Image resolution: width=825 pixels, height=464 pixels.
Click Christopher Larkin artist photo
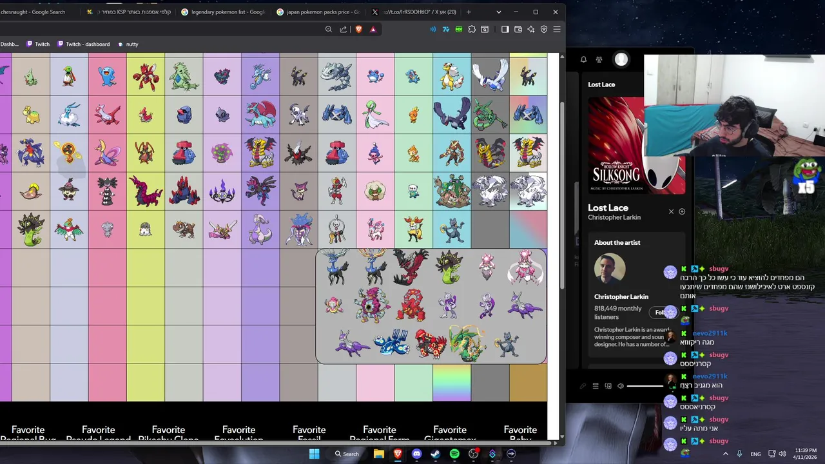coord(609,269)
